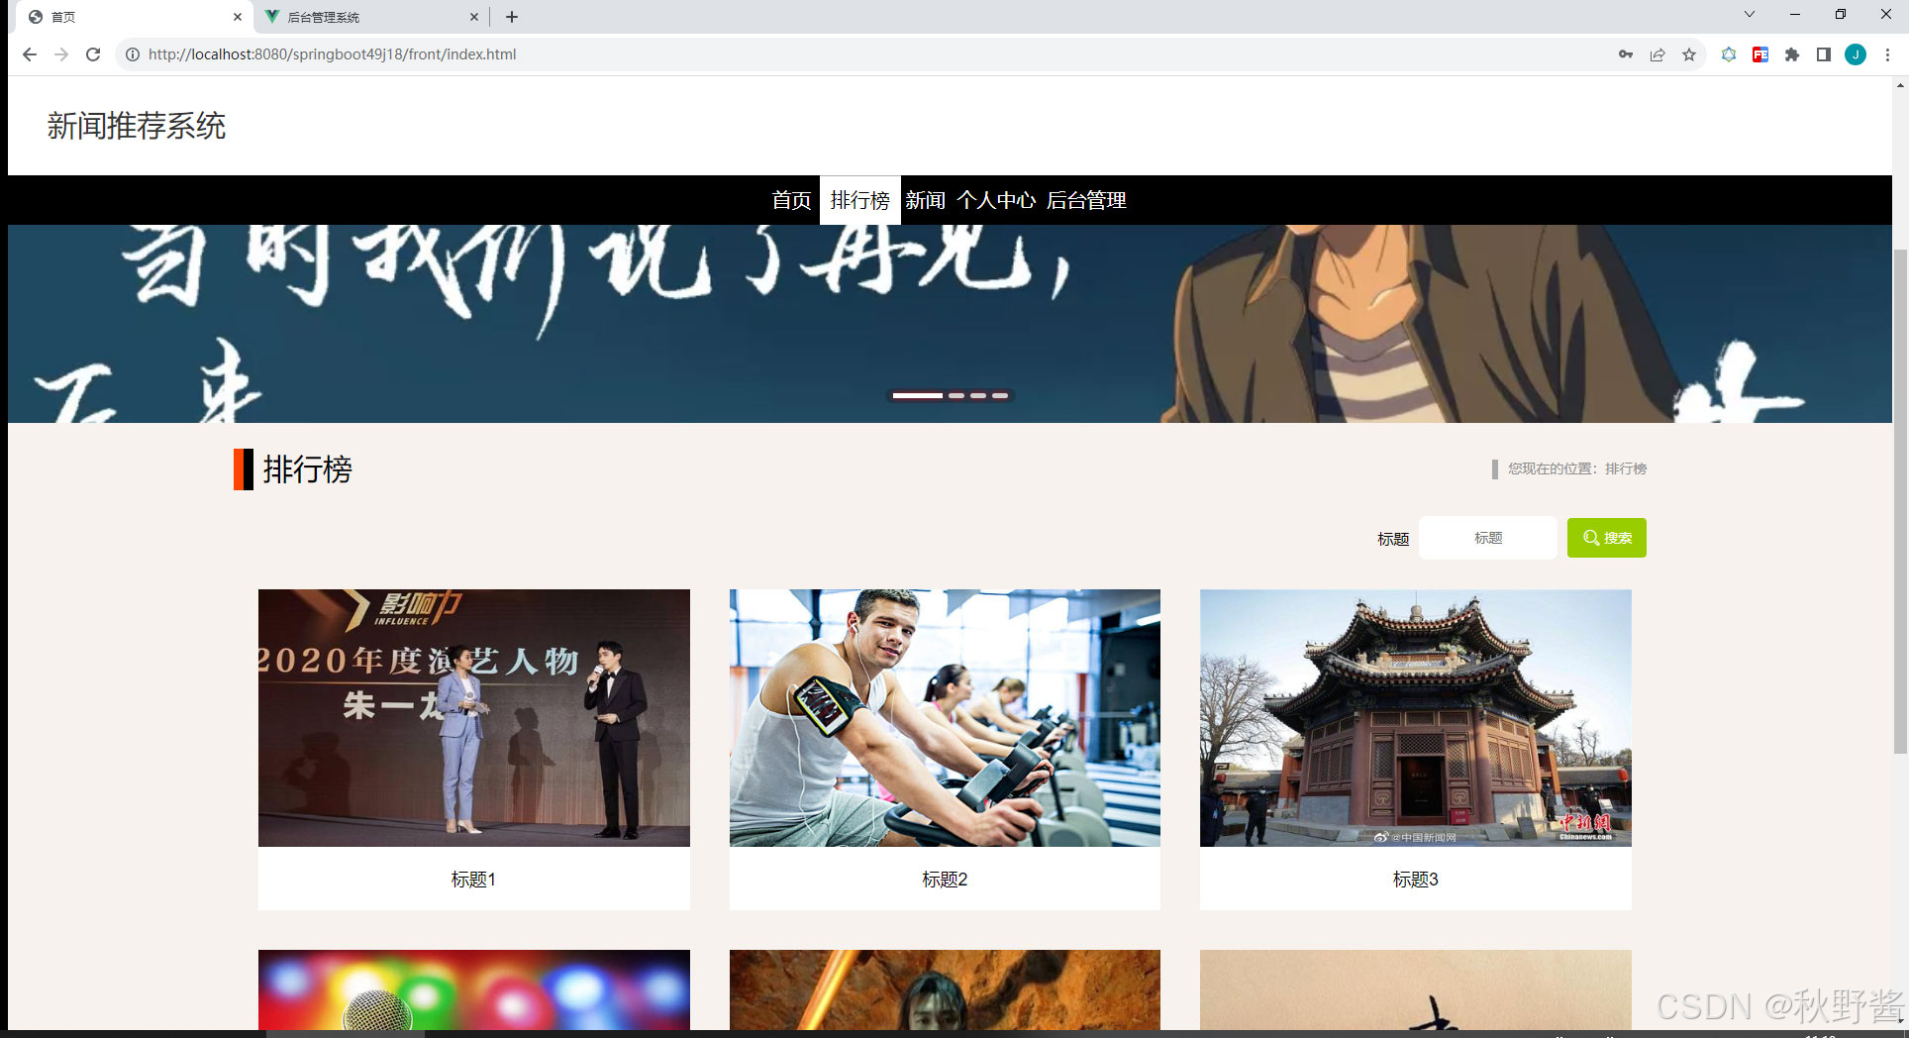Click the green 搜索 button

tap(1606, 538)
